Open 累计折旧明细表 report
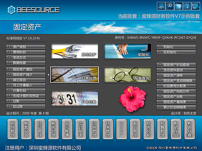This screenshot has height=151, width=202. pyautogui.click(x=176, y=107)
